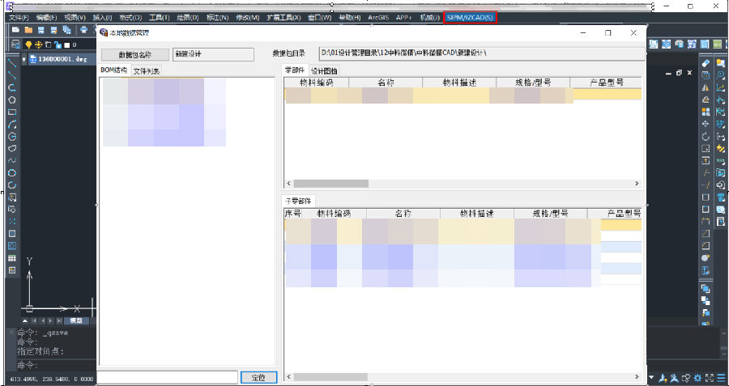
Task: Select the Arc draw tool
Action: (x=12, y=124)
